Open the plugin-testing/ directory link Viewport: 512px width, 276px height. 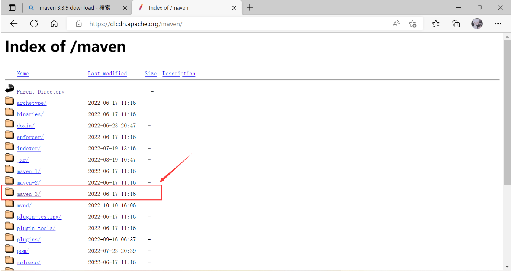[x=39, y=217]
